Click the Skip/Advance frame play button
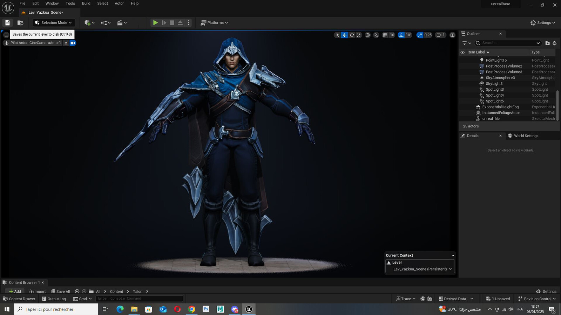Image resolution: width=561 pixels, height=315 pixels. pos(164,23)
